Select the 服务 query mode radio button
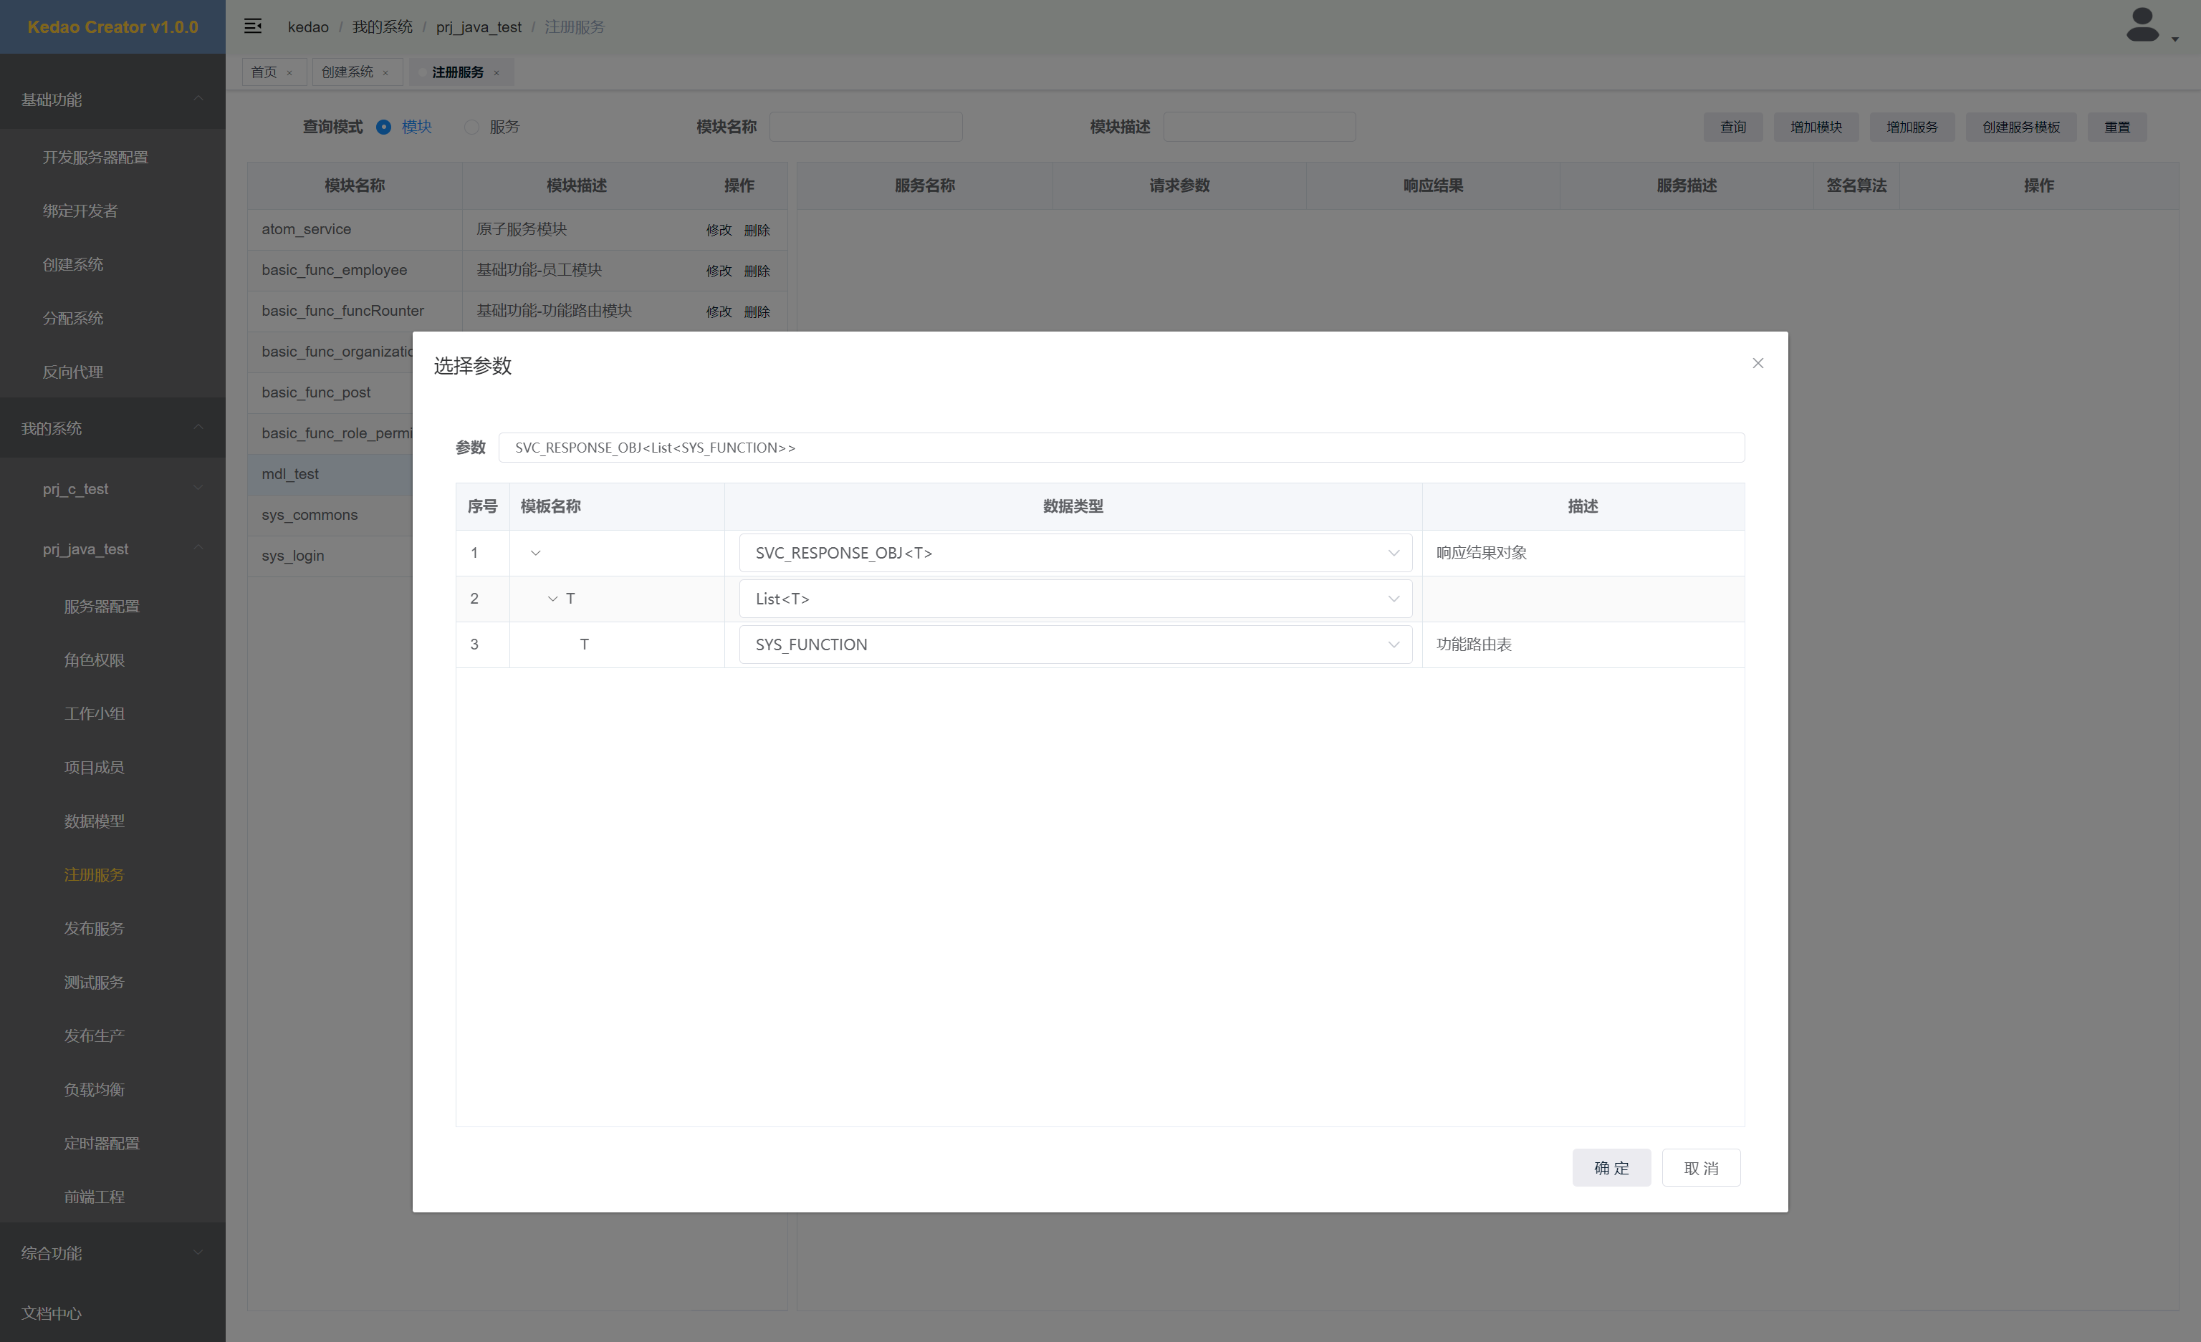The width and height of the screenshot is (2201, 1342). (x=471, y=127)
